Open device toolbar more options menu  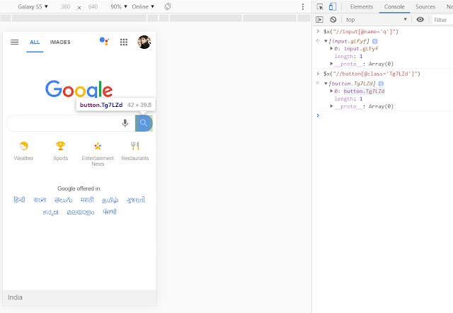[x=303, y=6]
